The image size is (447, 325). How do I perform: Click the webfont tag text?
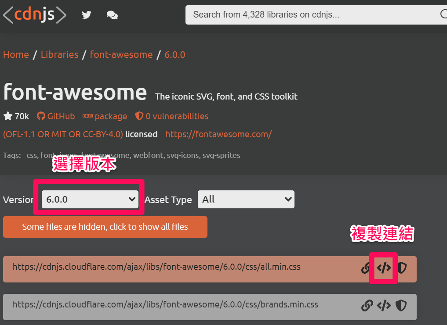(x=148, y=155)
